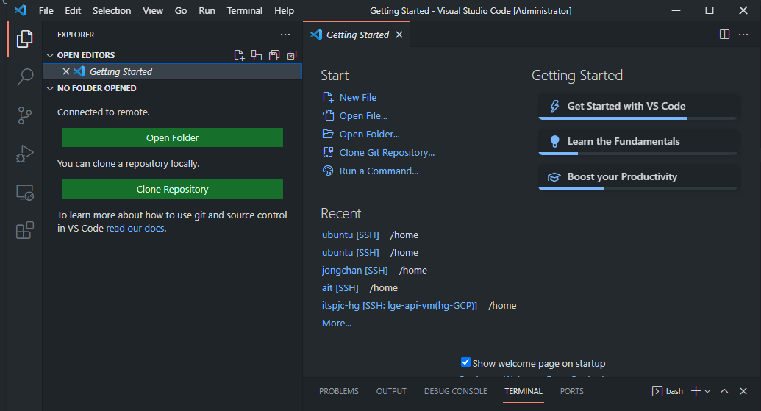Open the Explorer view in activity bar

click(x=25, y=39)
